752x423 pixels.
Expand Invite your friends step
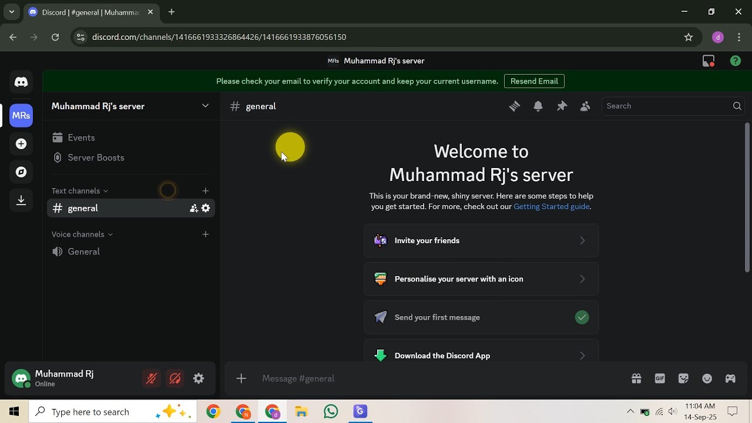pyautogui.click(x=481, y=241)
